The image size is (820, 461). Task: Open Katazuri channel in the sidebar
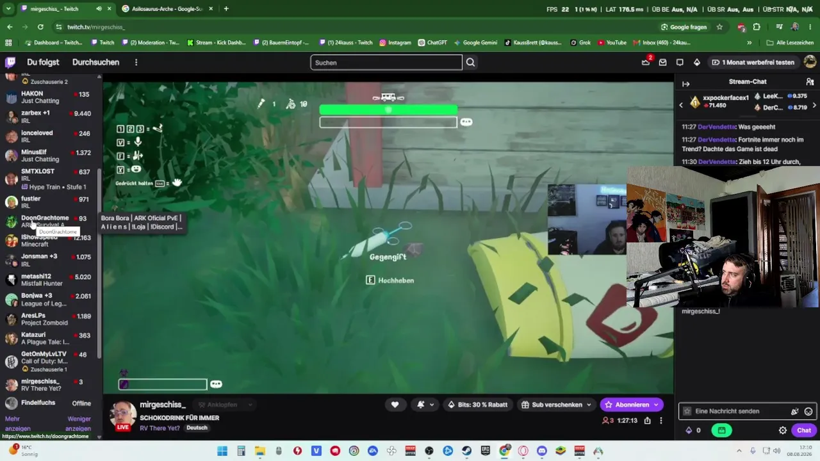(50, 338)
